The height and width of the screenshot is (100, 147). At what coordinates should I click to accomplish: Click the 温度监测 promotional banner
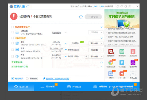pos(122,18)
